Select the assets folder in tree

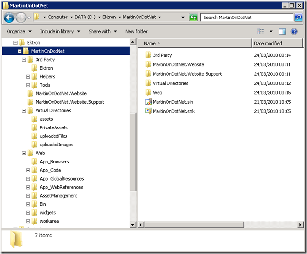[42, 119]
